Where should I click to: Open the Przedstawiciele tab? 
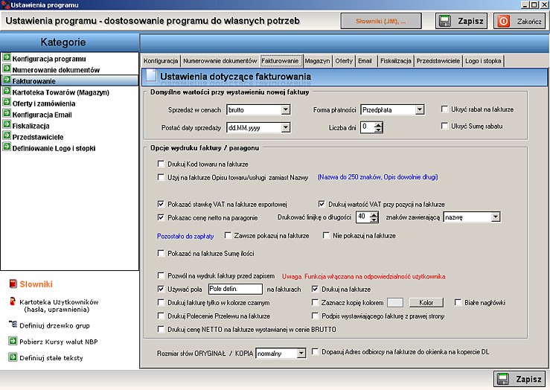(438, 61)
